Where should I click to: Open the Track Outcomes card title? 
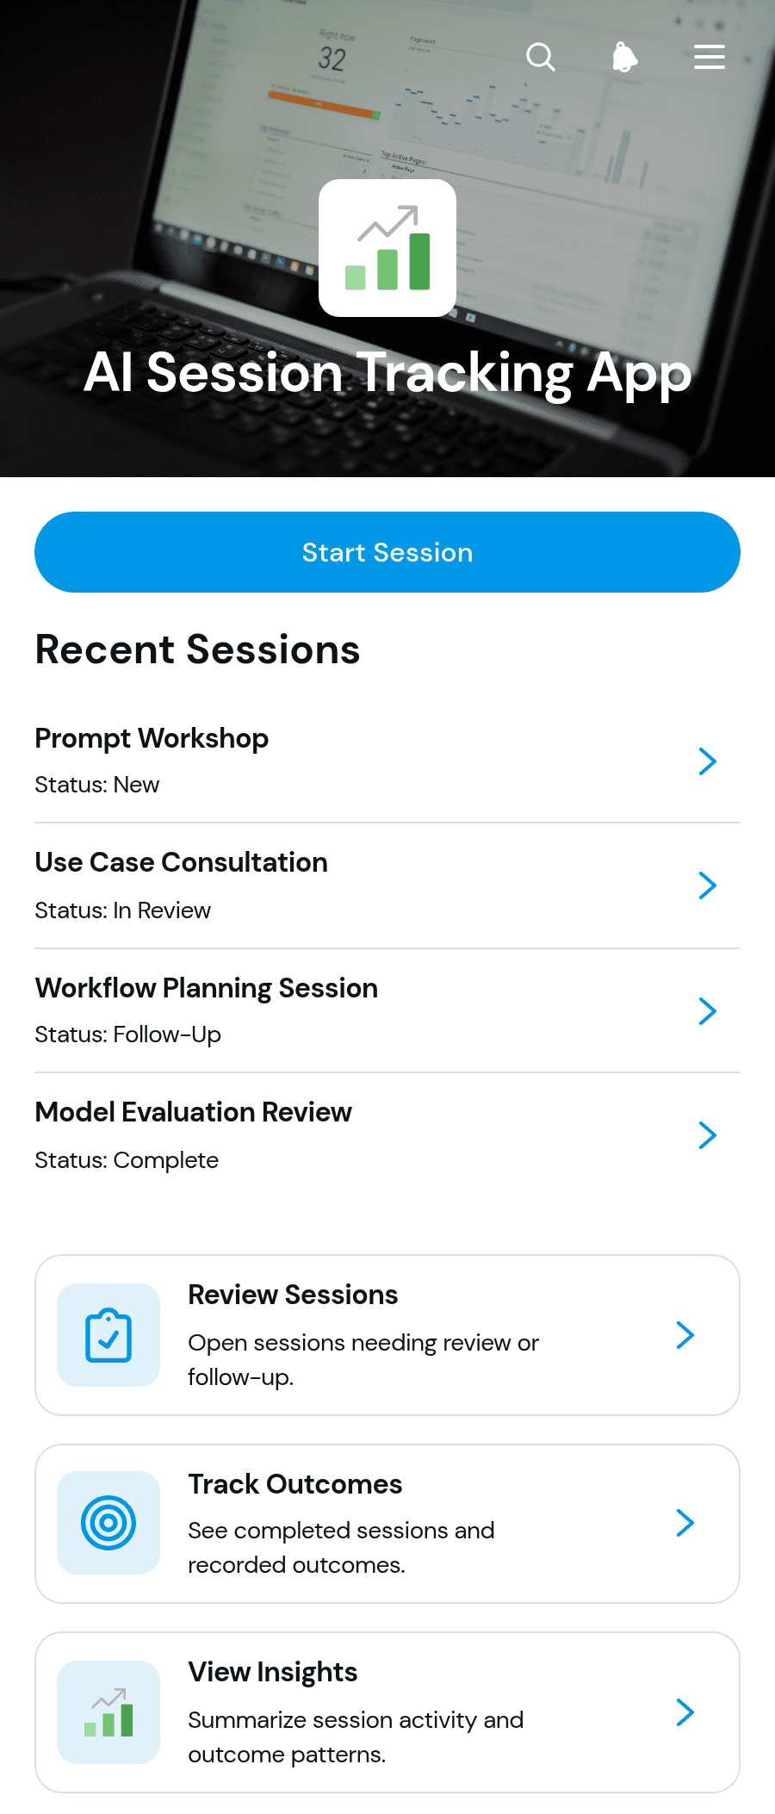[295, 1484]
